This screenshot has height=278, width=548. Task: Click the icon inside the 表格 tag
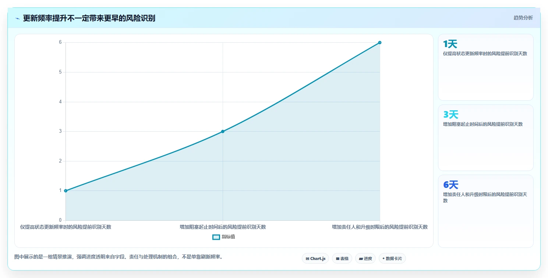pyautogui.click(x=337, y=259)
